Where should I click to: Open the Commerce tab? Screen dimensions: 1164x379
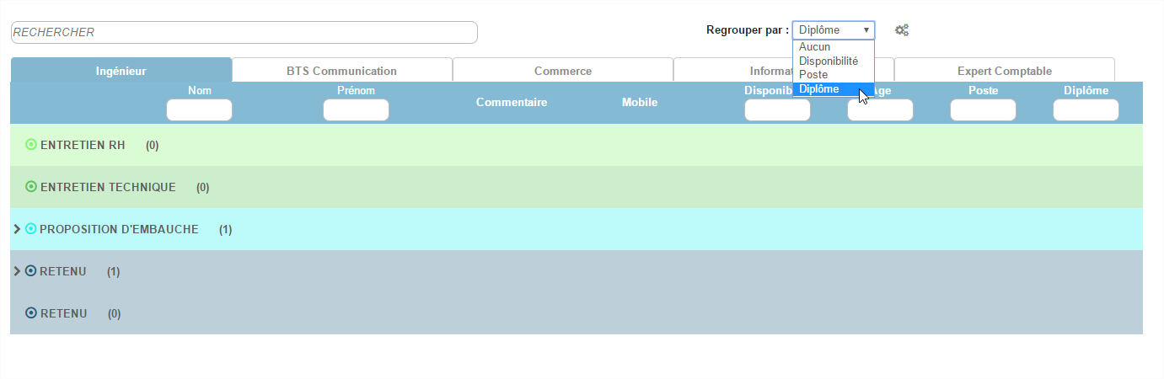tap(562, 71)
